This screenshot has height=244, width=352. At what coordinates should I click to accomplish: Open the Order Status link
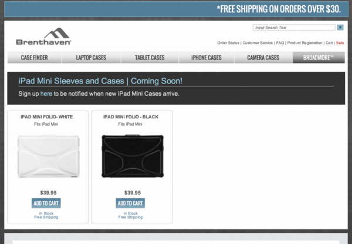[x=228, y=43]
